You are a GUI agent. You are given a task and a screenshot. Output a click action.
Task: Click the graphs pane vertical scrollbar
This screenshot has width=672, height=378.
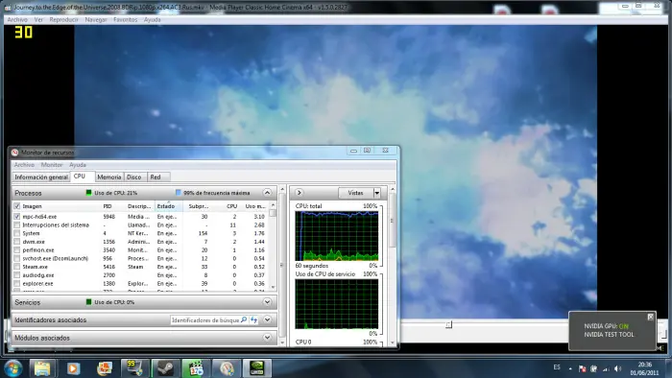click(x=393, y=266)
